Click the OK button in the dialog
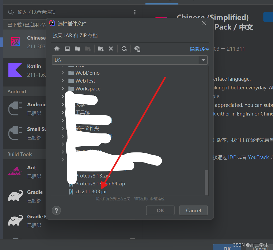This screenshot has width=273, height=250. click(160, 210)
